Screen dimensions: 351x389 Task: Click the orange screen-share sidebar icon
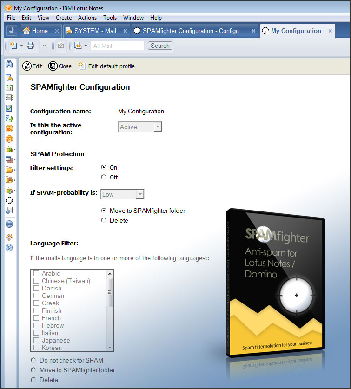point(9,139)
